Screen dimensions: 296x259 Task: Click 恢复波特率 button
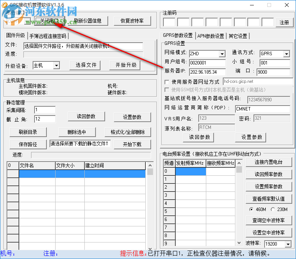click(132, 21)
